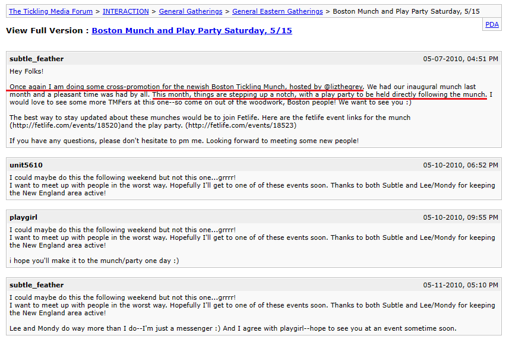Viewport: 506px width, 339px height.
Task: Select username subtle_feather in first post
Action: click(x=36, y=59)
